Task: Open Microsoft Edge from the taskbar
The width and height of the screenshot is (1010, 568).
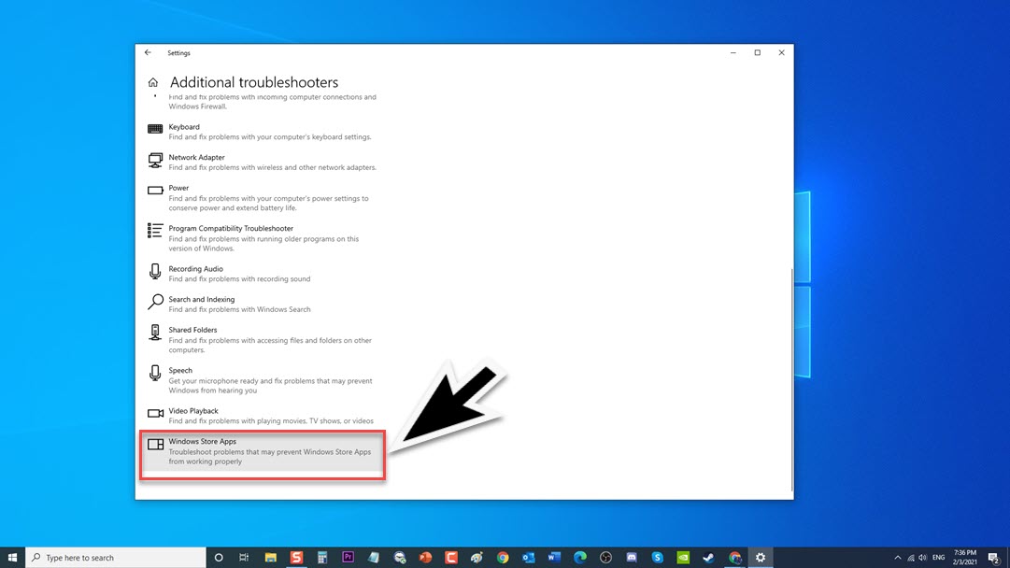Action: pyautogui.click(x=579, y=557)
